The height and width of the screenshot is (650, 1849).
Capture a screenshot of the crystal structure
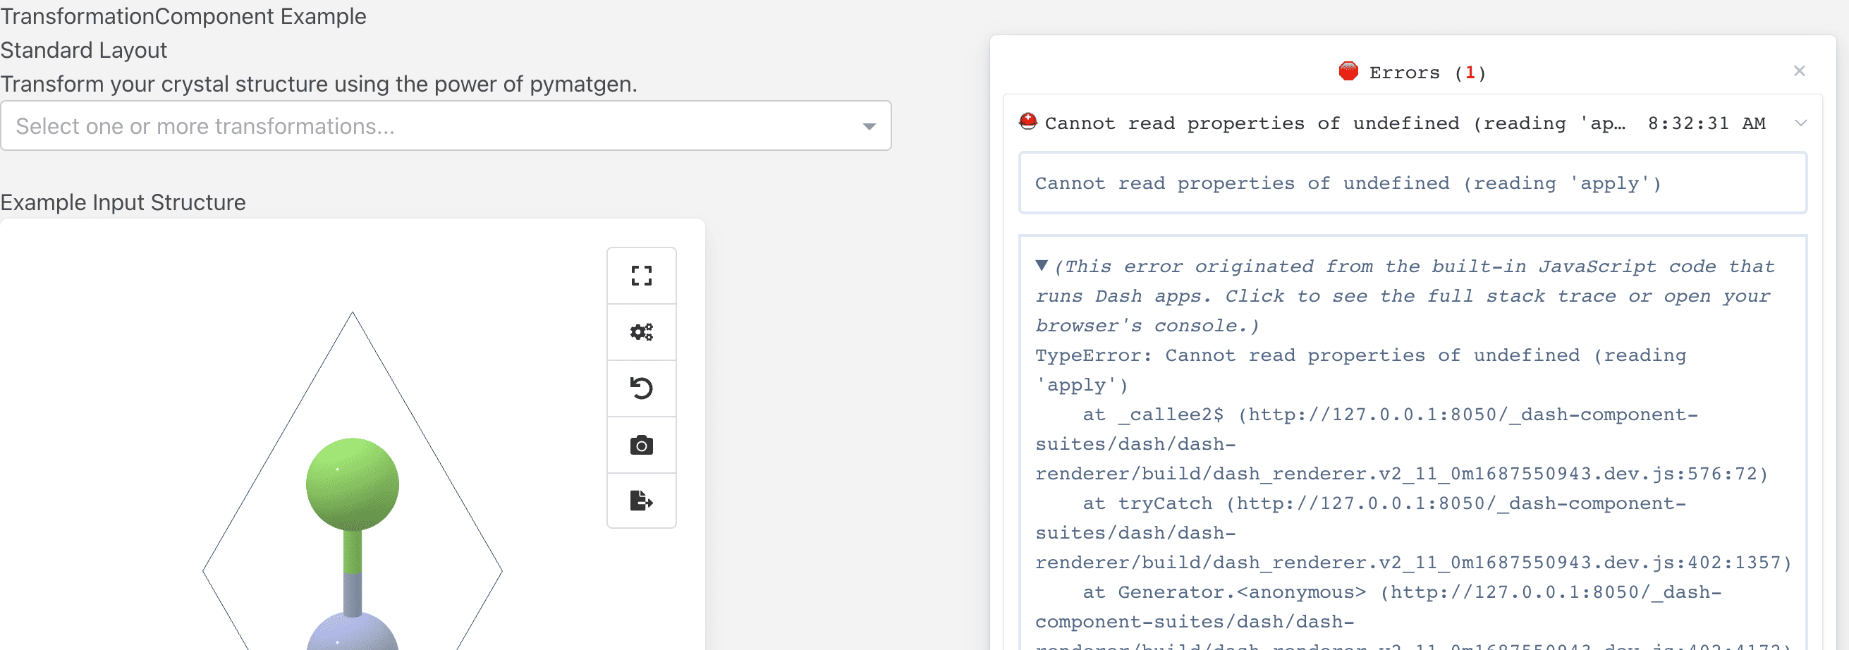pyautogui.click(x=641, y=445)
